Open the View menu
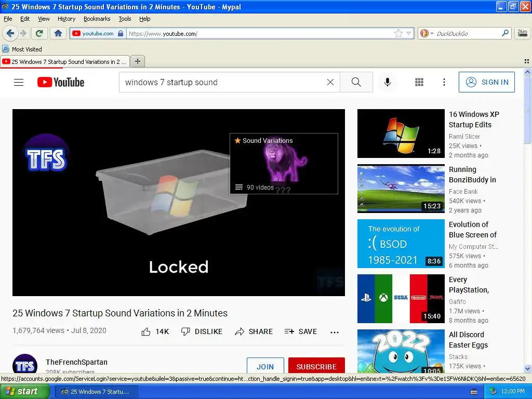532x399 pixels. point(44,19)
